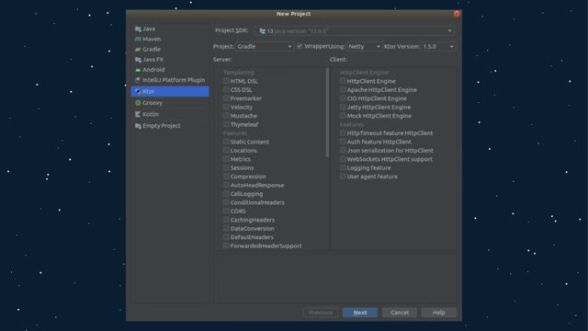This screenshot has height=331, width=588.
Task: Open Help for the dialog
Action: [439, 313]
